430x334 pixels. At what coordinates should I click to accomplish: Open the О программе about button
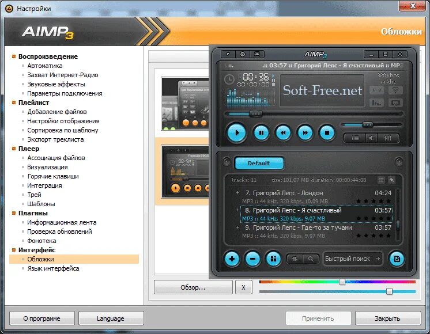[42, 318]
